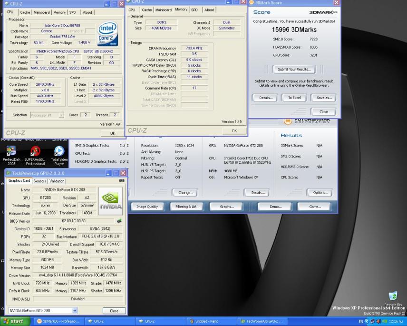Click the Core Speed field 2640.0 MHz
Viewport: 407px width, 326px height.
(45, 84)
